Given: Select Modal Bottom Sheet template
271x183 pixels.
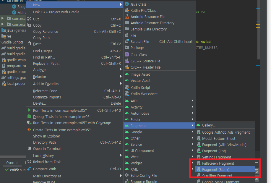Looking at the screenshot, I should pos(225,138).
